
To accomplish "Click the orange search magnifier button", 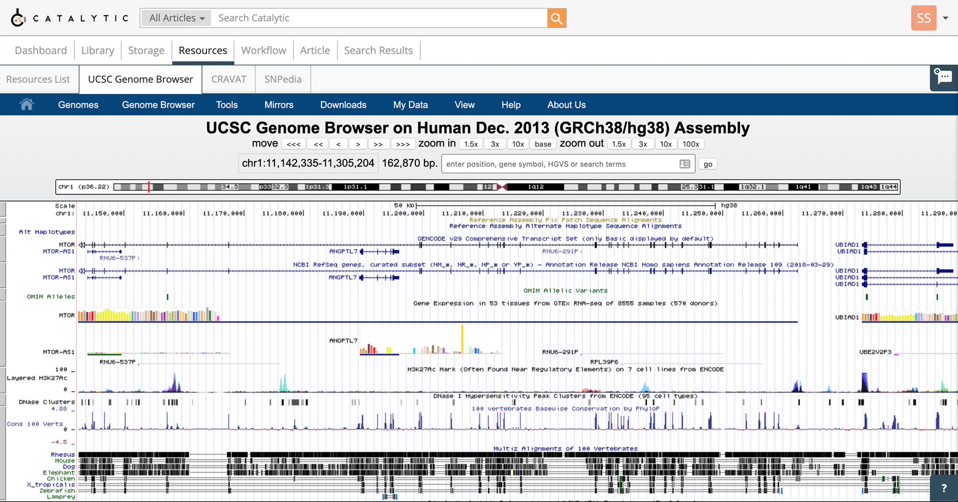I will tap(557, 18).
